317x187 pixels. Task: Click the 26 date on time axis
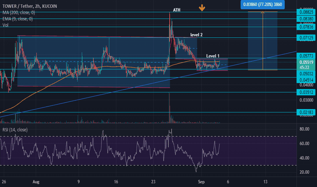pyautogui.click(x=4, y=182)
